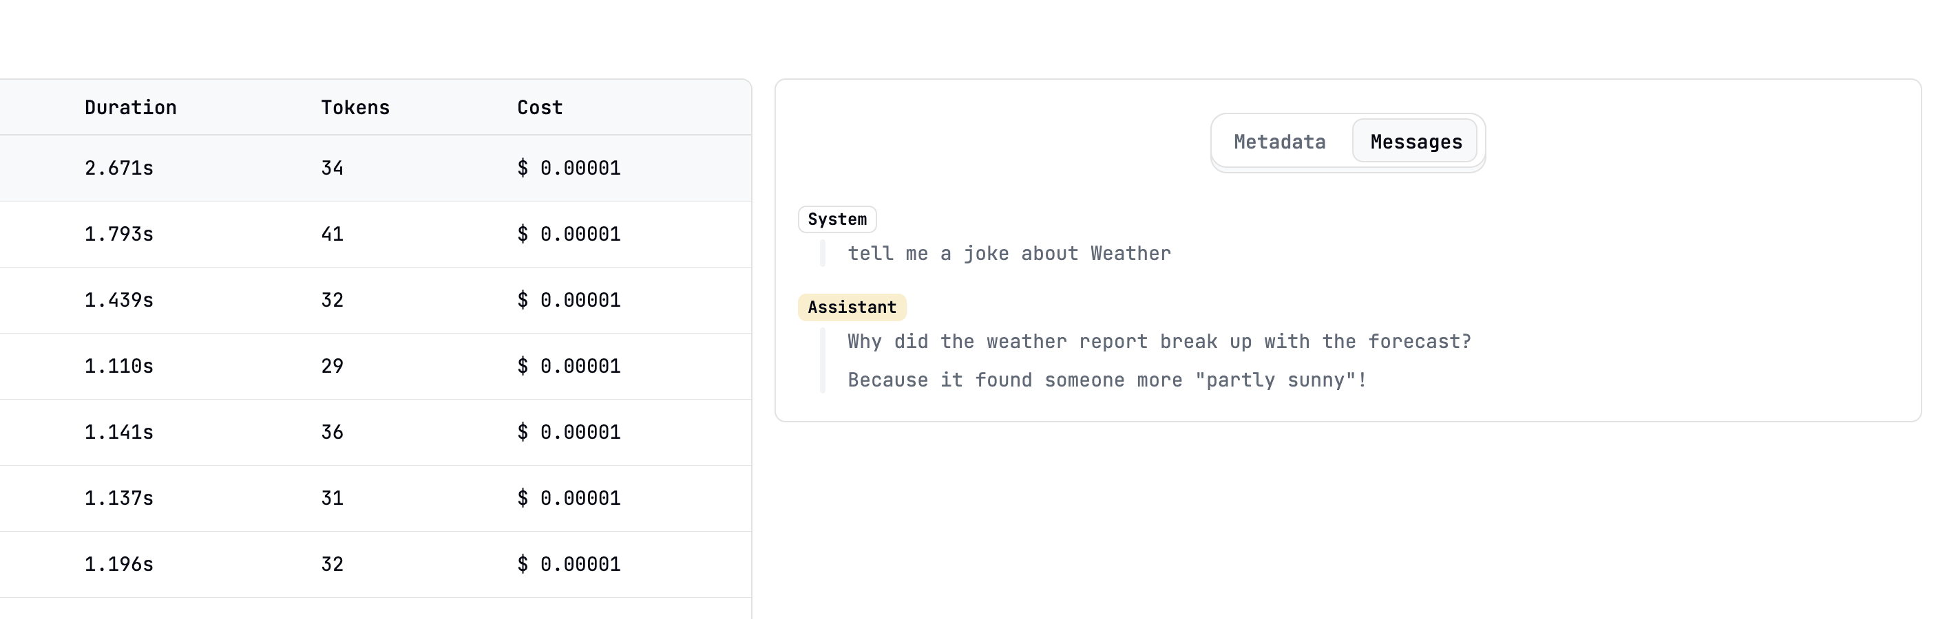This screenshot has height=619, width=1947.
Task: Select the 1.137s duration row
Action: point(118,498)
